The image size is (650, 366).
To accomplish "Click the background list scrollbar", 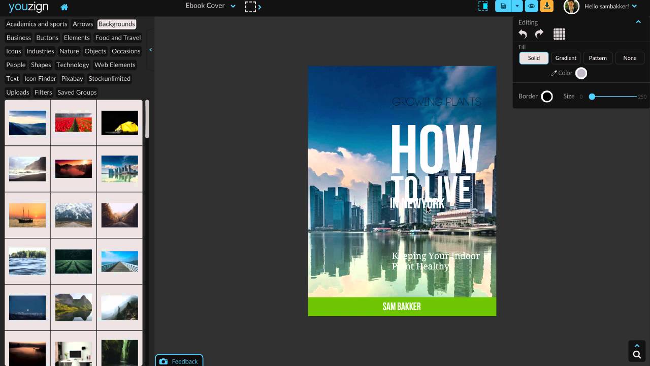I will (147, 119).
